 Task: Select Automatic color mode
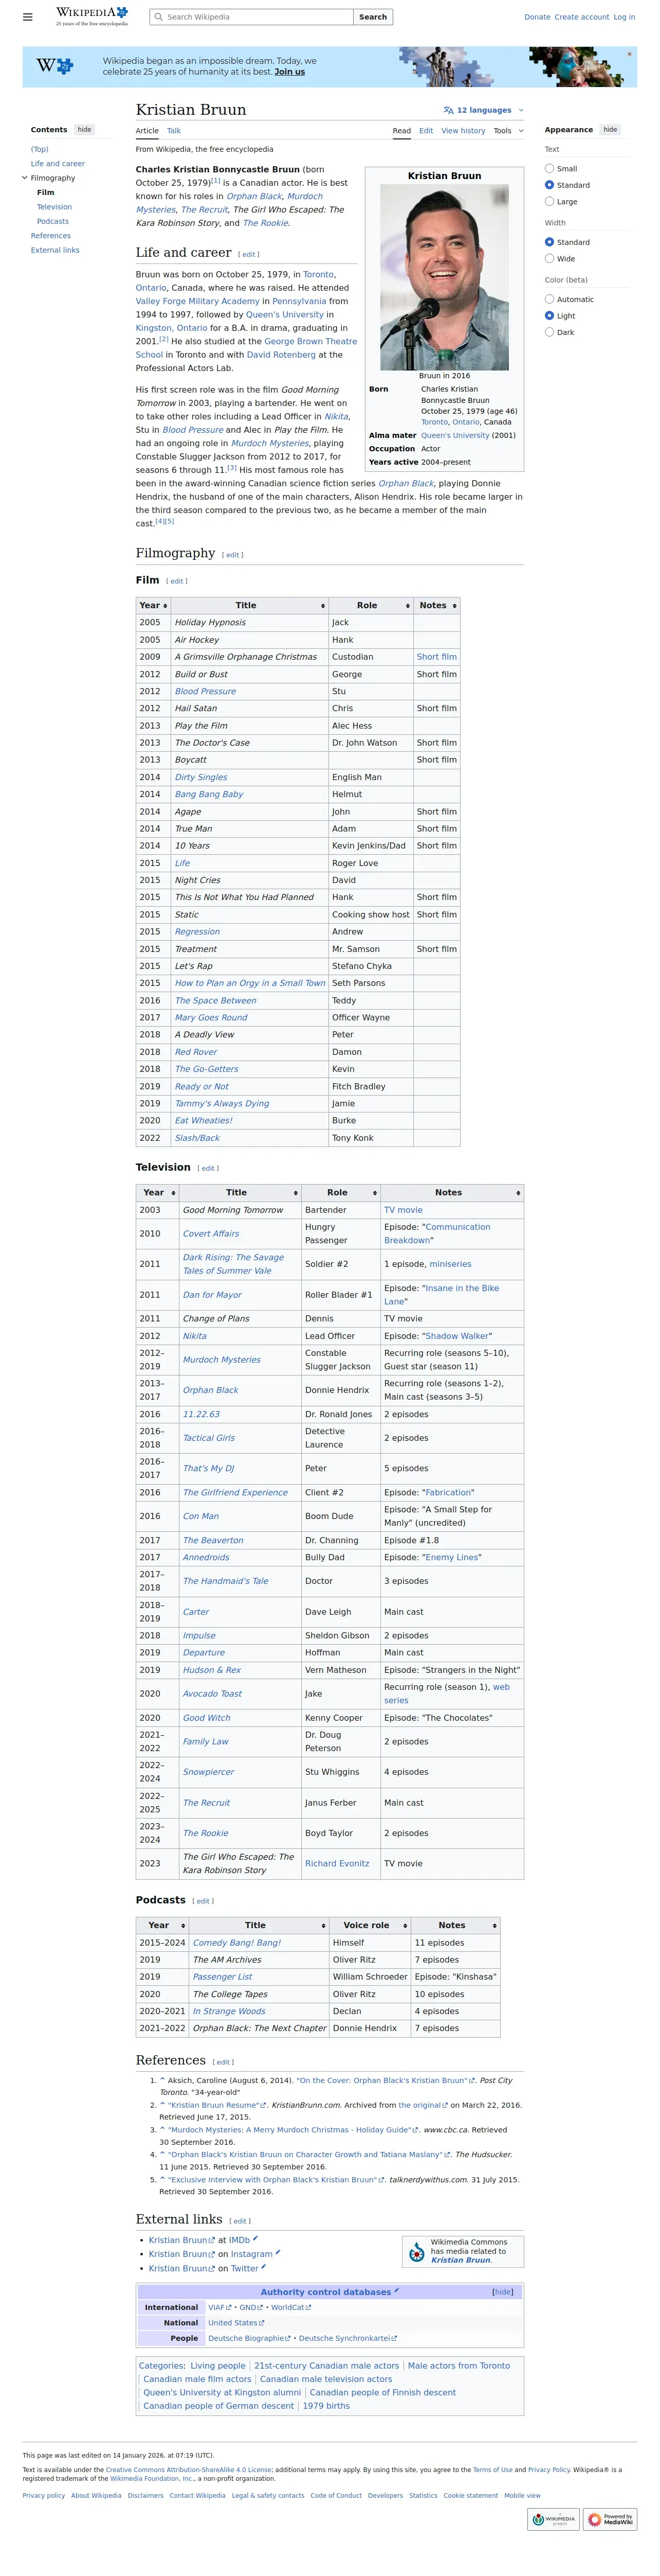549,299
